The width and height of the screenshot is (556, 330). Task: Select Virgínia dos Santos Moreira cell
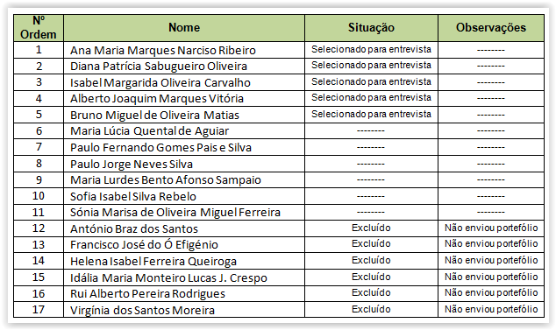pos(184,310)
